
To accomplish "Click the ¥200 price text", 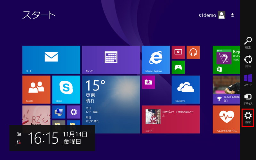I will 236,60.
